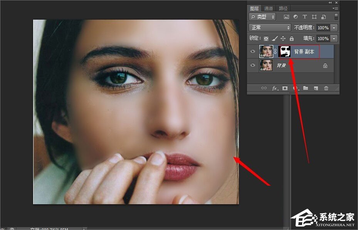The height and width of the screenshot is (230, 358).
Task: Select the 背景 副本 layer name
Action: (304, 52)
